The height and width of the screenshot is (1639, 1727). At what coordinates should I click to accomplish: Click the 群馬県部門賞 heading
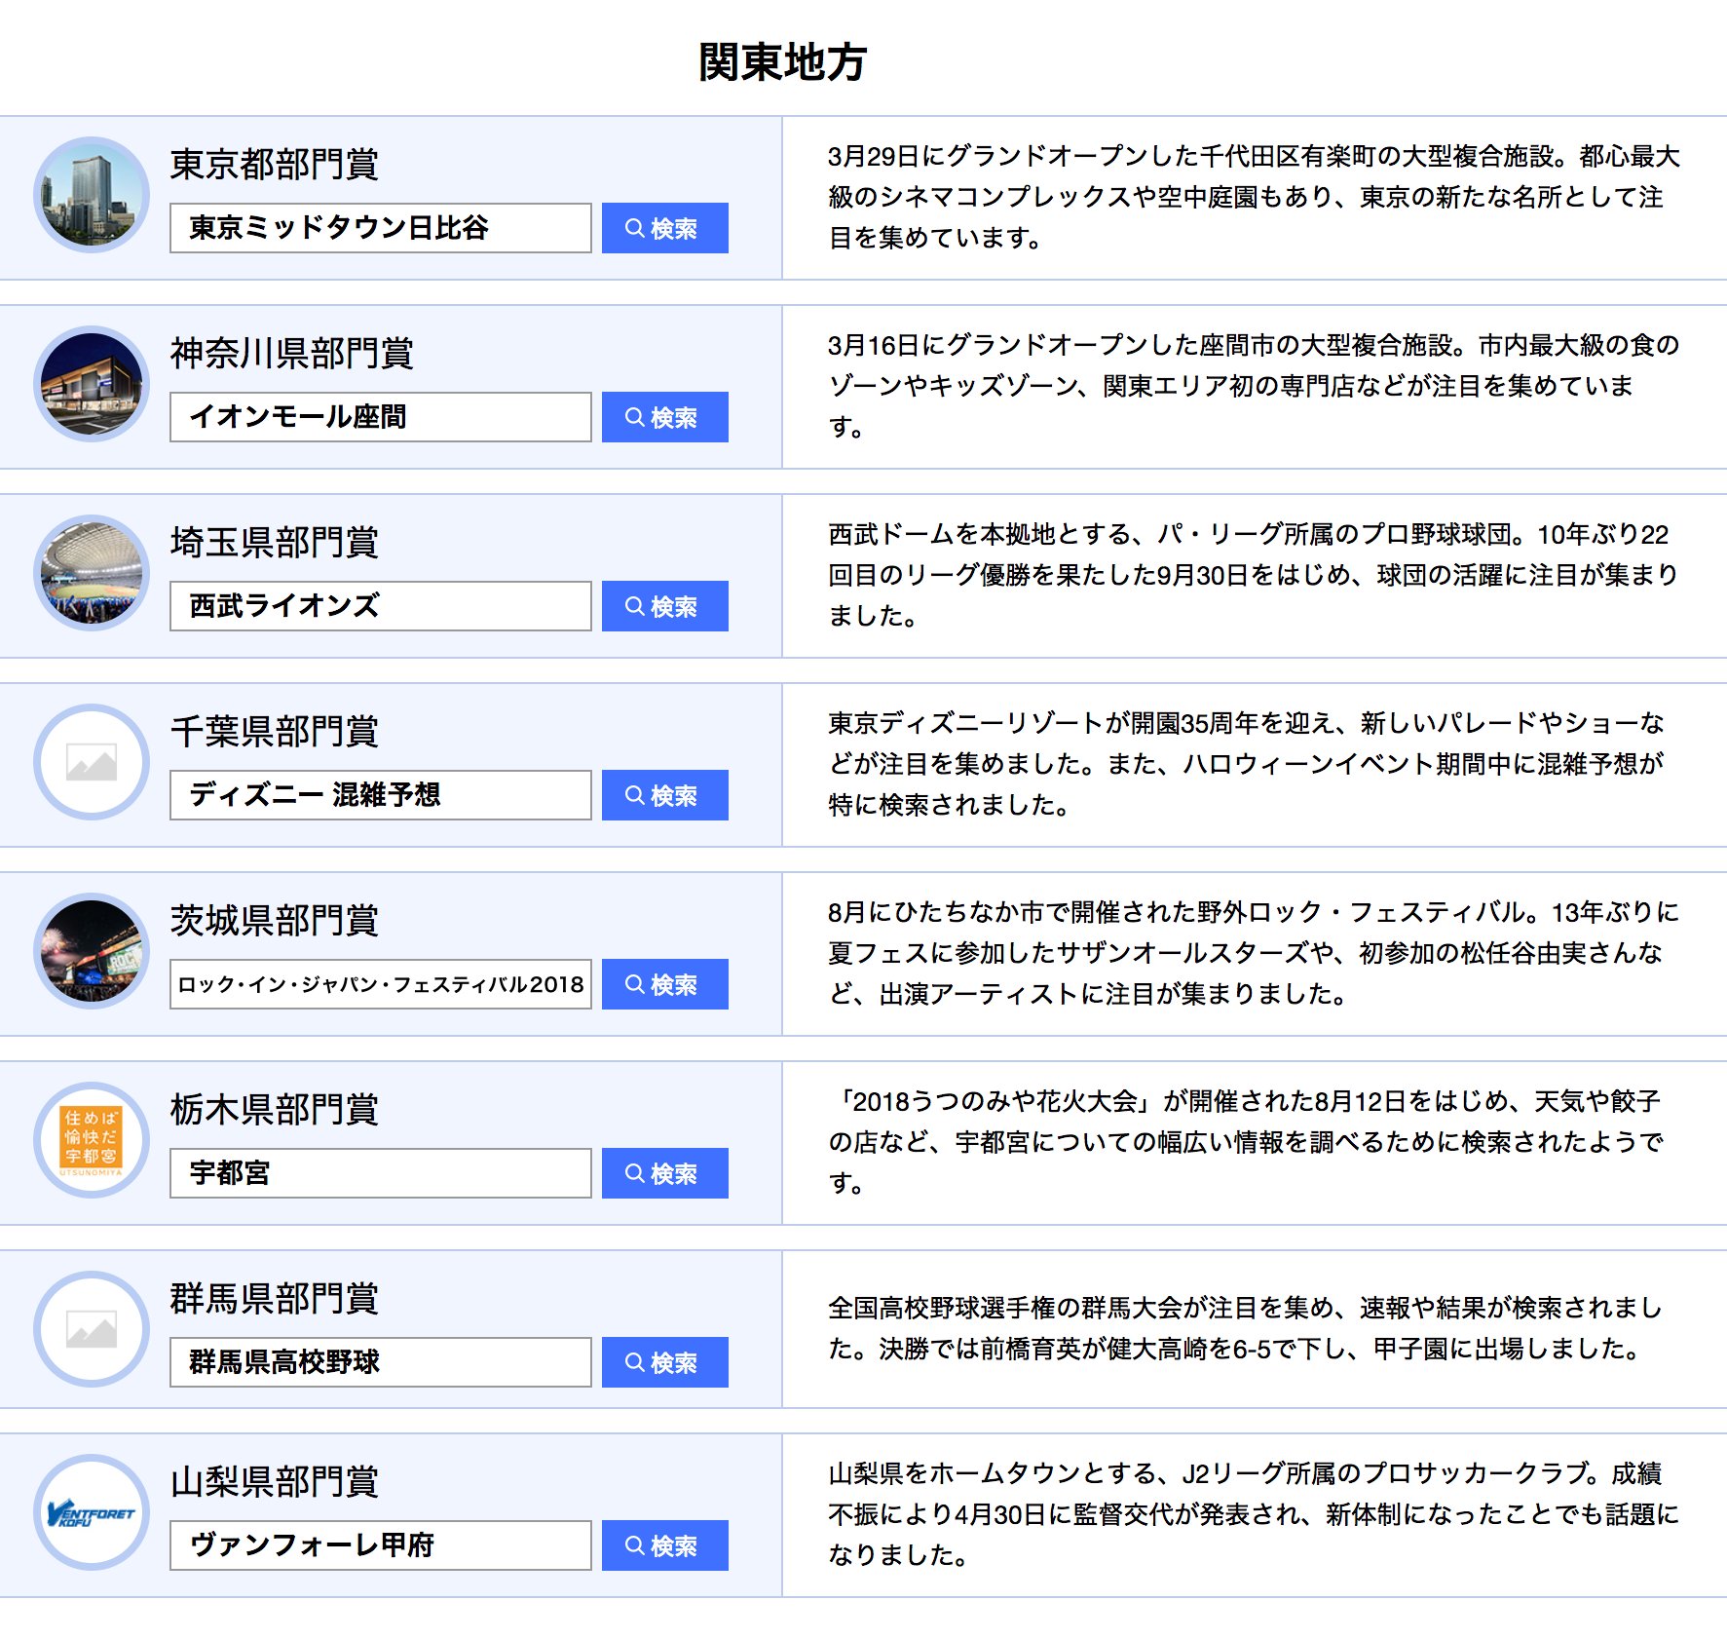[x=275, y=1298]
